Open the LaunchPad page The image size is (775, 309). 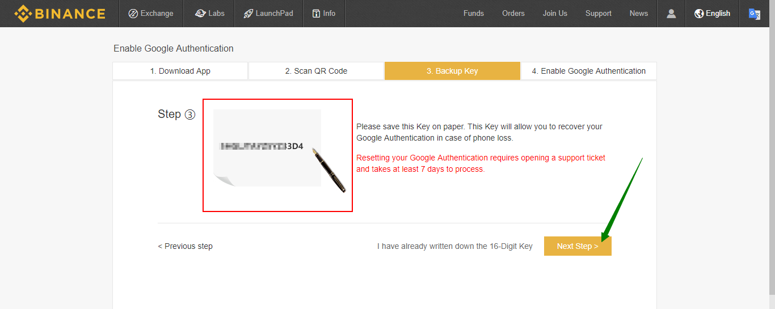[268, 14]
